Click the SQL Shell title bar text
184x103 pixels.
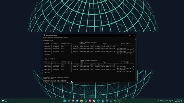[x=51, y=35]
